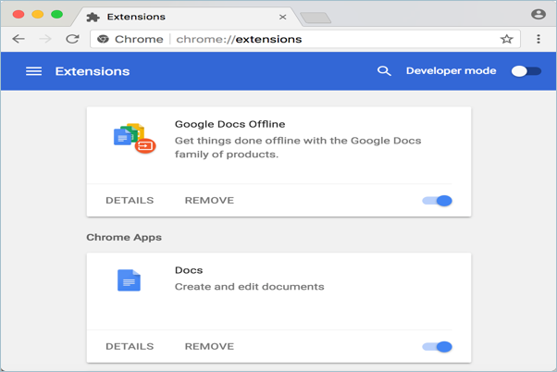Click the user profile avatar icon
This screenshot has width=557, height=372.
click(x=538, y=15)
